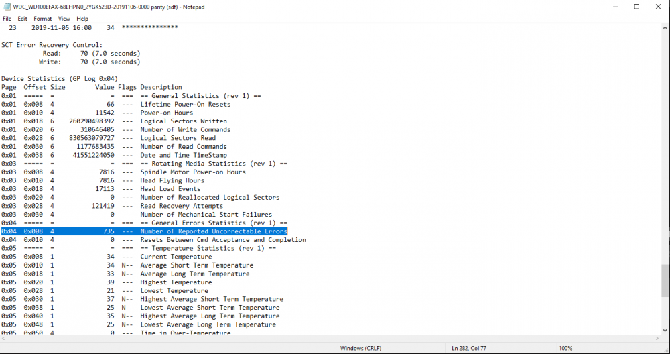Click '== Rotating Media Statistics (rev 1) ==' line
This screenshot has height=354, width=670.
[144, 164]
